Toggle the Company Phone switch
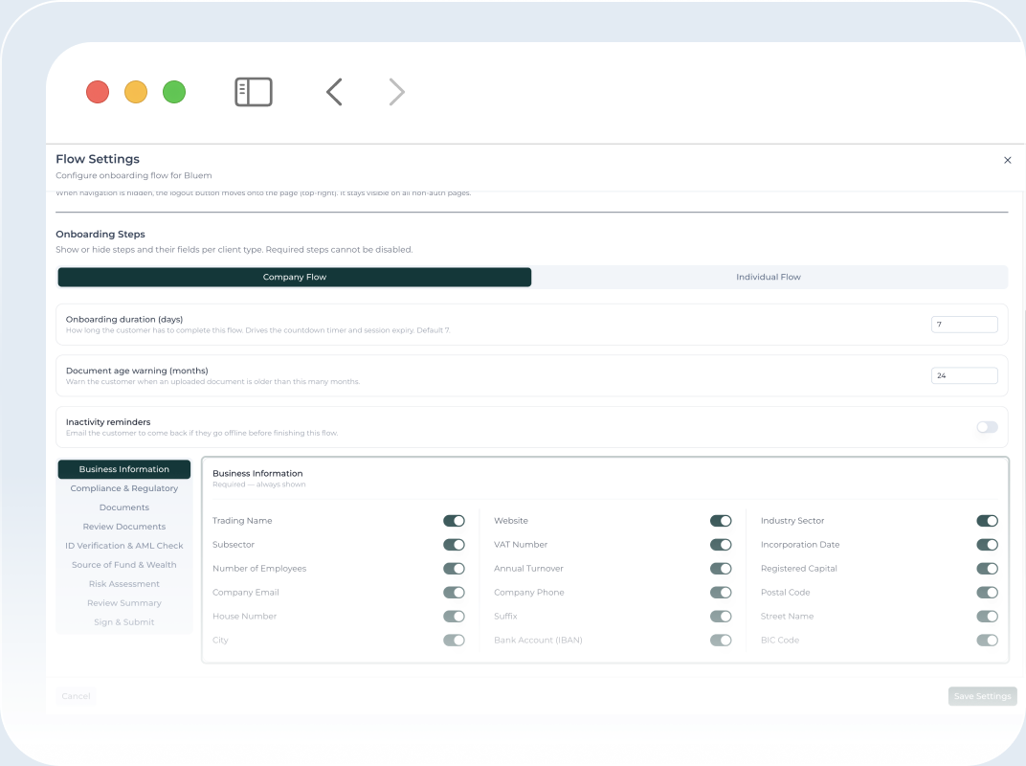 click(x=721, y=593)
